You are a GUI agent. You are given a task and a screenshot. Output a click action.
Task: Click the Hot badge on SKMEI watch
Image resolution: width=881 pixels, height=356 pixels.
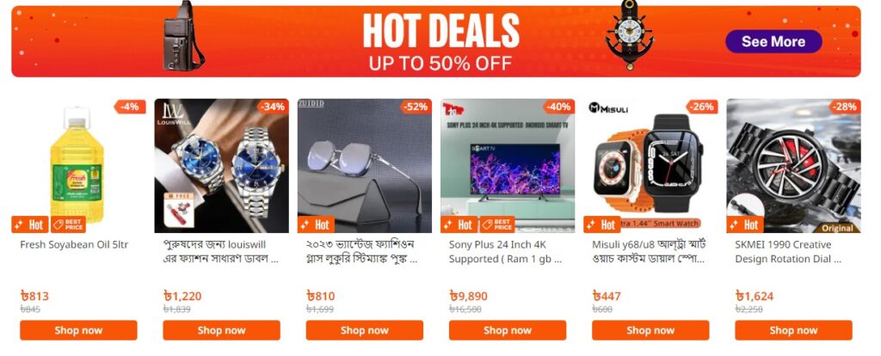click(745, 224)
